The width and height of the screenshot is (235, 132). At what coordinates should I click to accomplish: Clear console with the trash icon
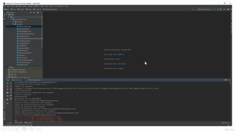(11, 99)
